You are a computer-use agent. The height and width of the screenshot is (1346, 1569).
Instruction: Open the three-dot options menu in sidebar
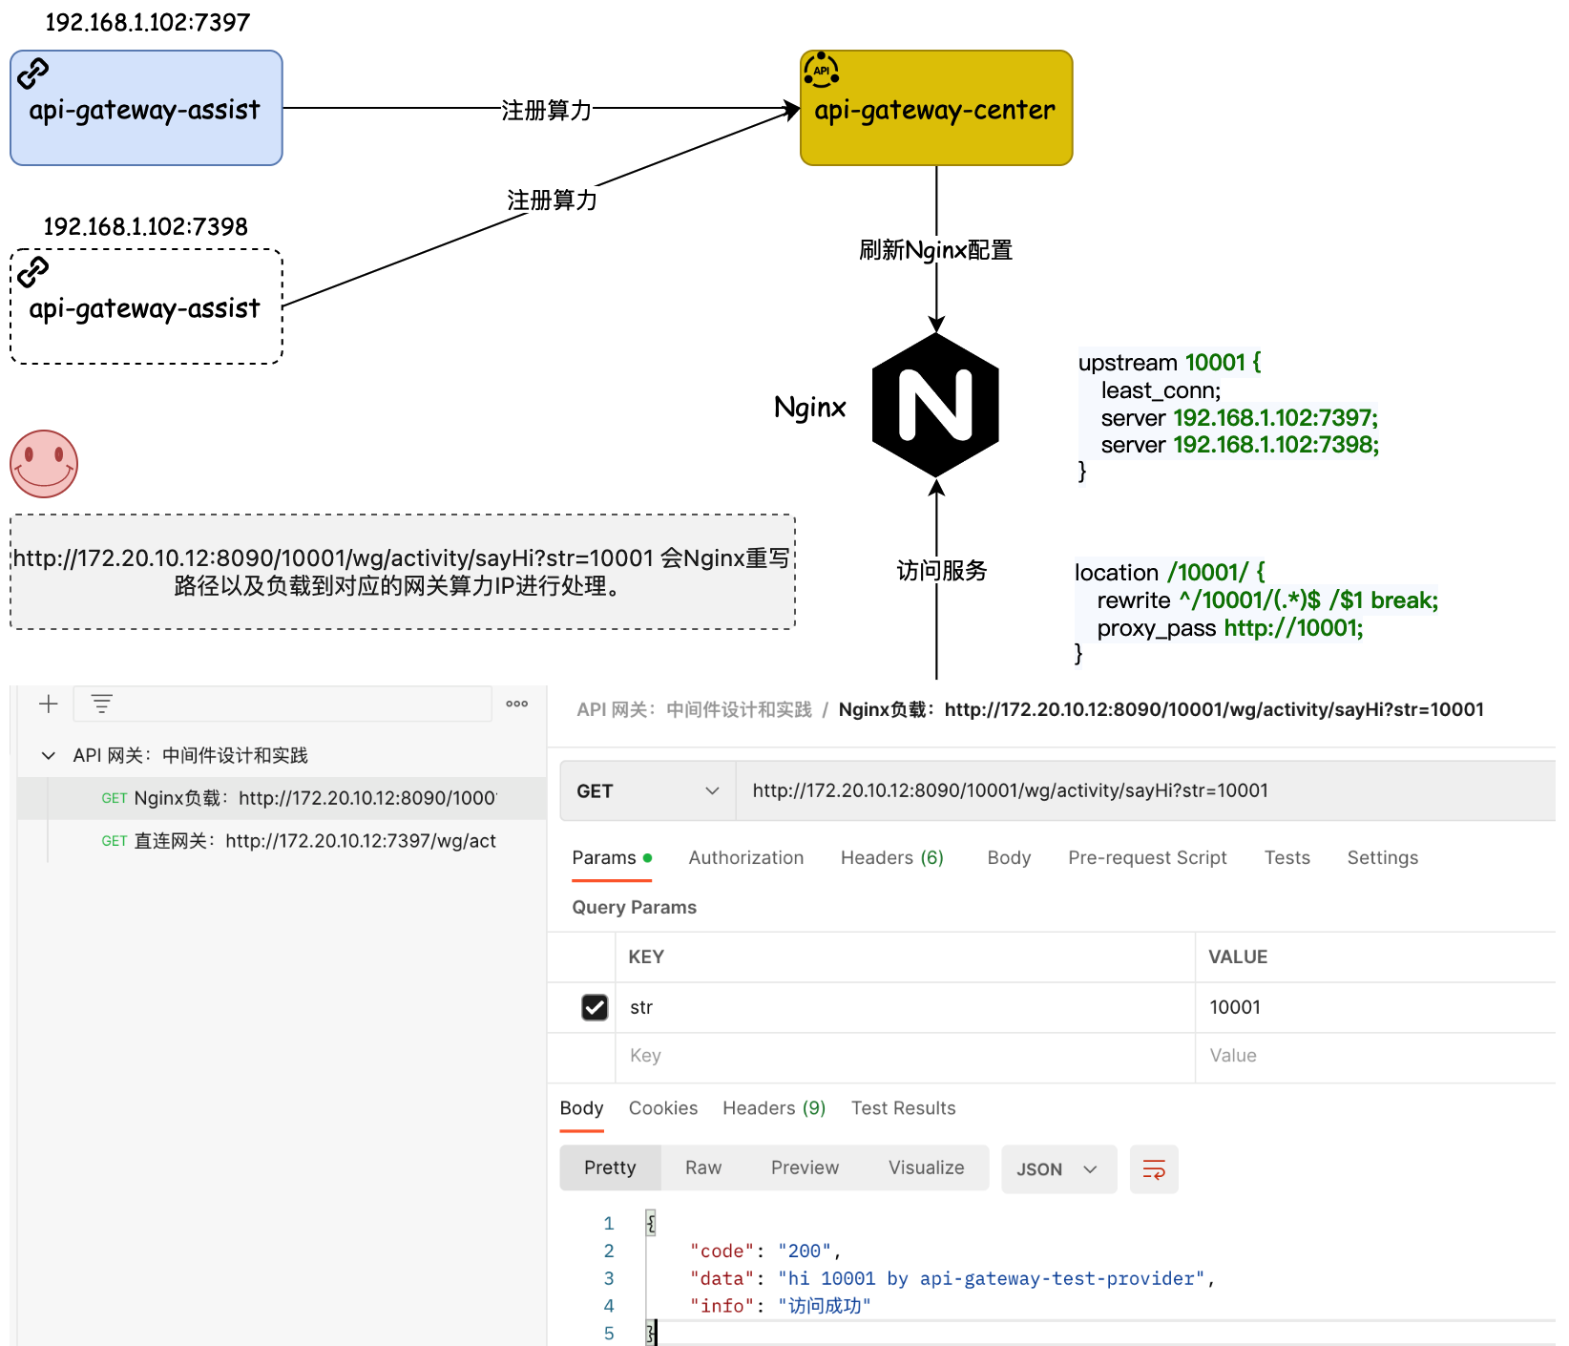517,705
